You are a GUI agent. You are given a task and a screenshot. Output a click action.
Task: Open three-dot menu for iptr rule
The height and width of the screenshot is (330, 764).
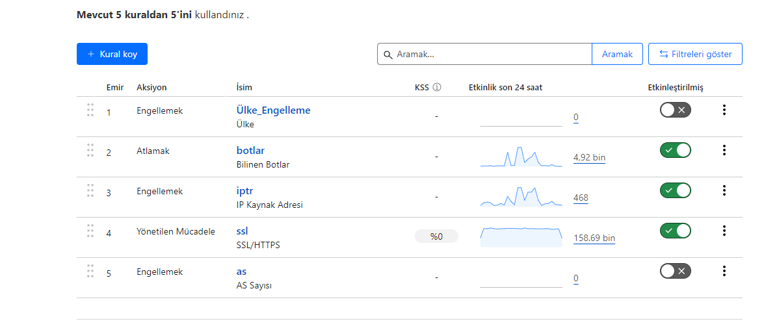point(724,190)
